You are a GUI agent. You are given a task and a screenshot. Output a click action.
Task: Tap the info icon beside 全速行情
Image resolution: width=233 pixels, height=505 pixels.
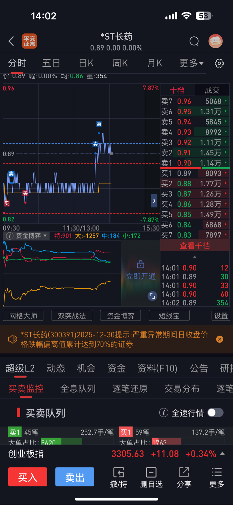(x=164, y=412)
